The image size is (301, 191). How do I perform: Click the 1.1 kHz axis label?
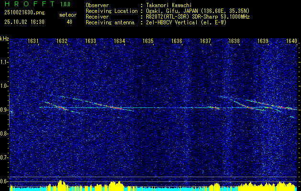tap(4, 62)
